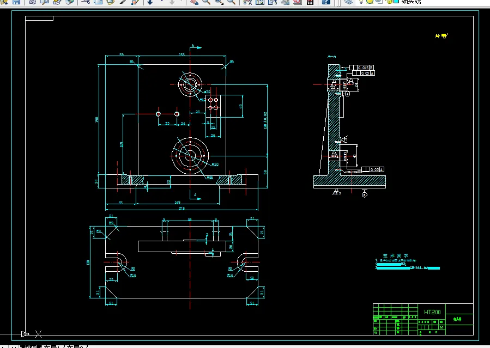Open the QuickCalc calculator icon
Screen dimensions: 490x348
coord(310,2)
